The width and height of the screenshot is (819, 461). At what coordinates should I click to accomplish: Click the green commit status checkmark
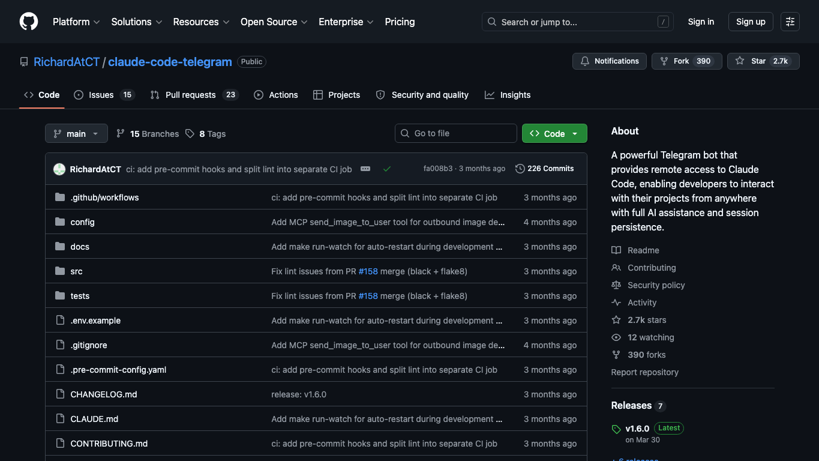pyautogui.click(x=387, y=169)
